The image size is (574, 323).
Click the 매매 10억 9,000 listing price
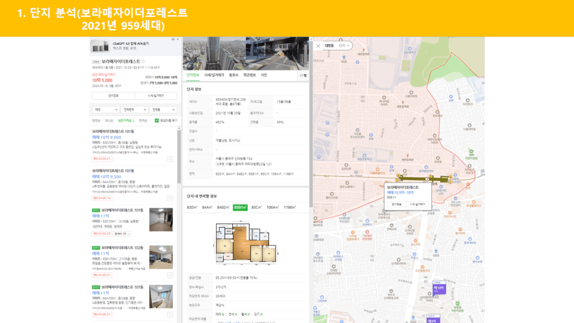(x=106, y=137)
